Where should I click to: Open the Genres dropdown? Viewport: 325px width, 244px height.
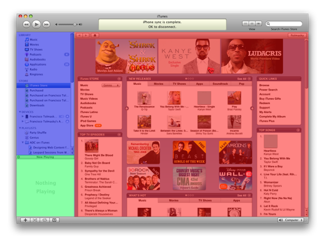pos(111,85)
